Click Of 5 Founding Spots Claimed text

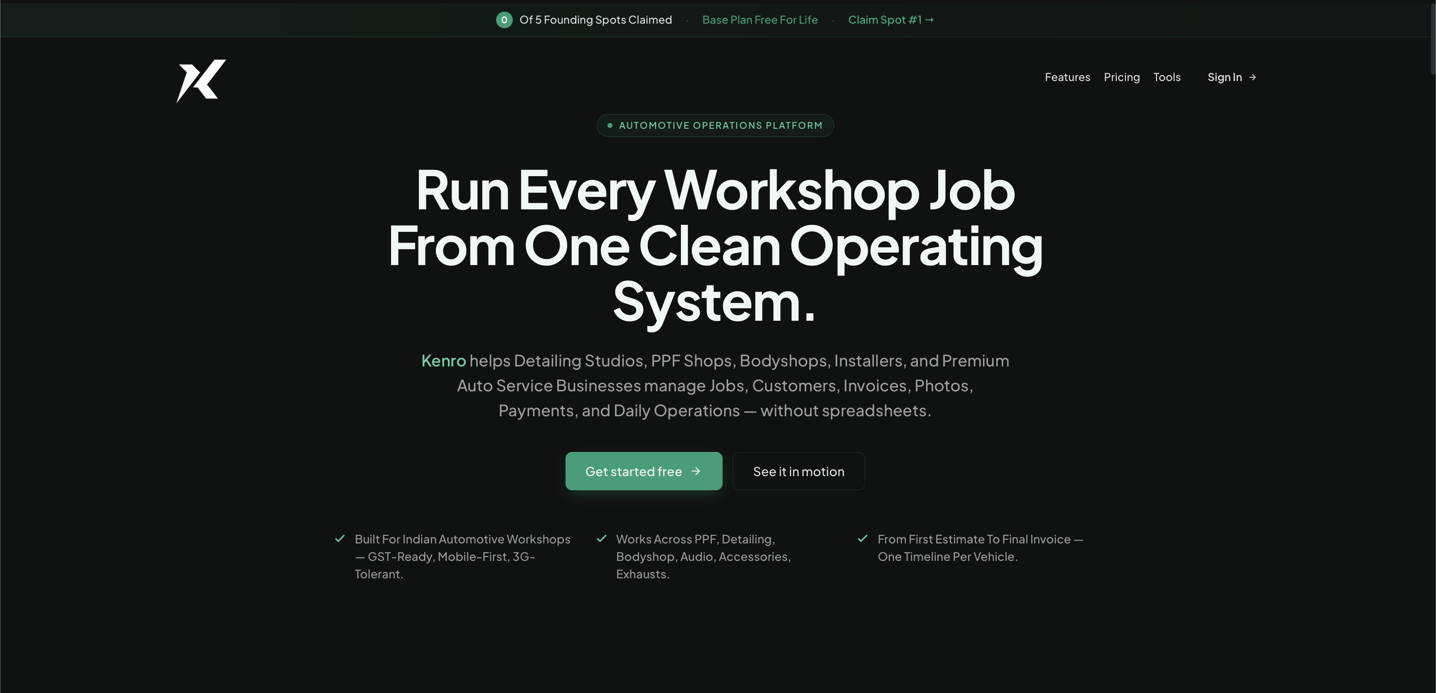coord(595,20)
